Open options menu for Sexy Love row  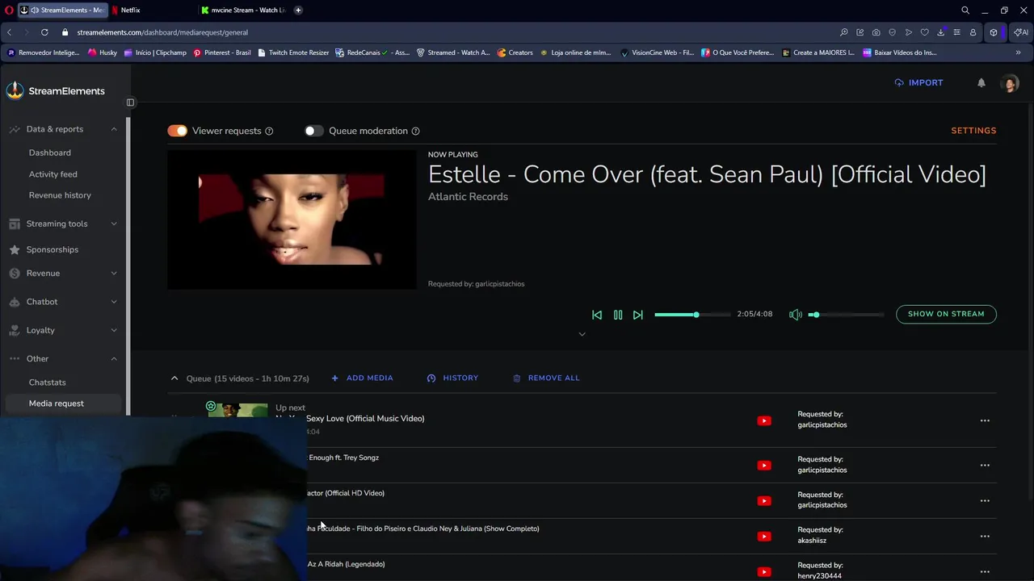985,420
